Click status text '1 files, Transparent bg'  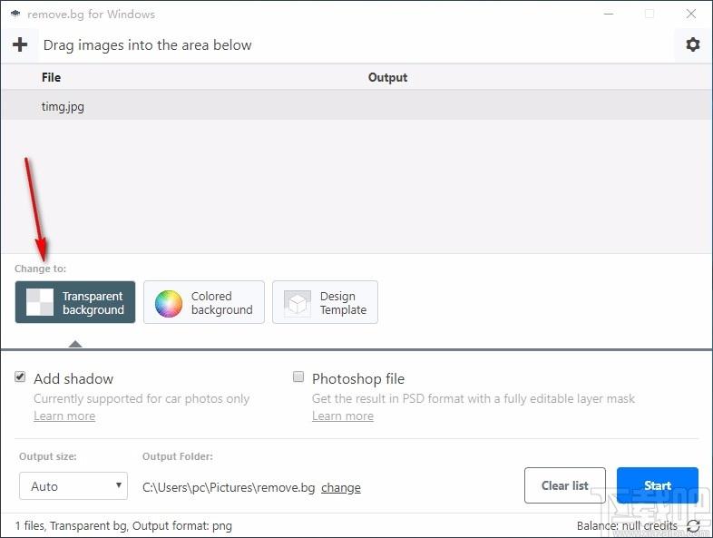[71, 526]
